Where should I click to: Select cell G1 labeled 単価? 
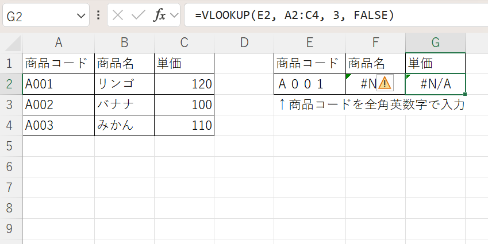tap(435, 63)
